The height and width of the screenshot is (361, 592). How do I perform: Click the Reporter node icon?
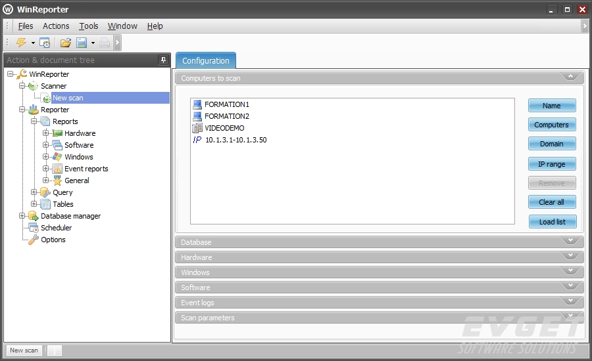34,110
